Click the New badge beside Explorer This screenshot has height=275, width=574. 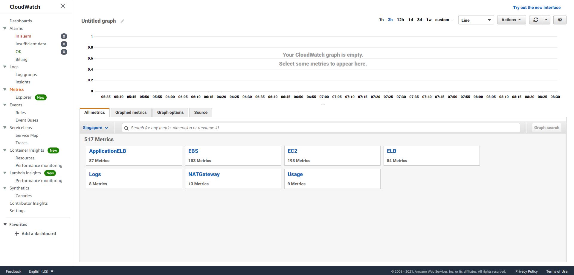click(x=41, y=97)
